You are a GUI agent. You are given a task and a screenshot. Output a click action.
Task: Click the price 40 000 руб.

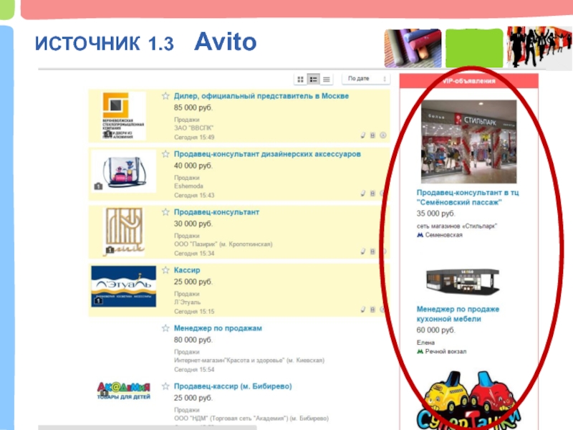coord(193,166)
